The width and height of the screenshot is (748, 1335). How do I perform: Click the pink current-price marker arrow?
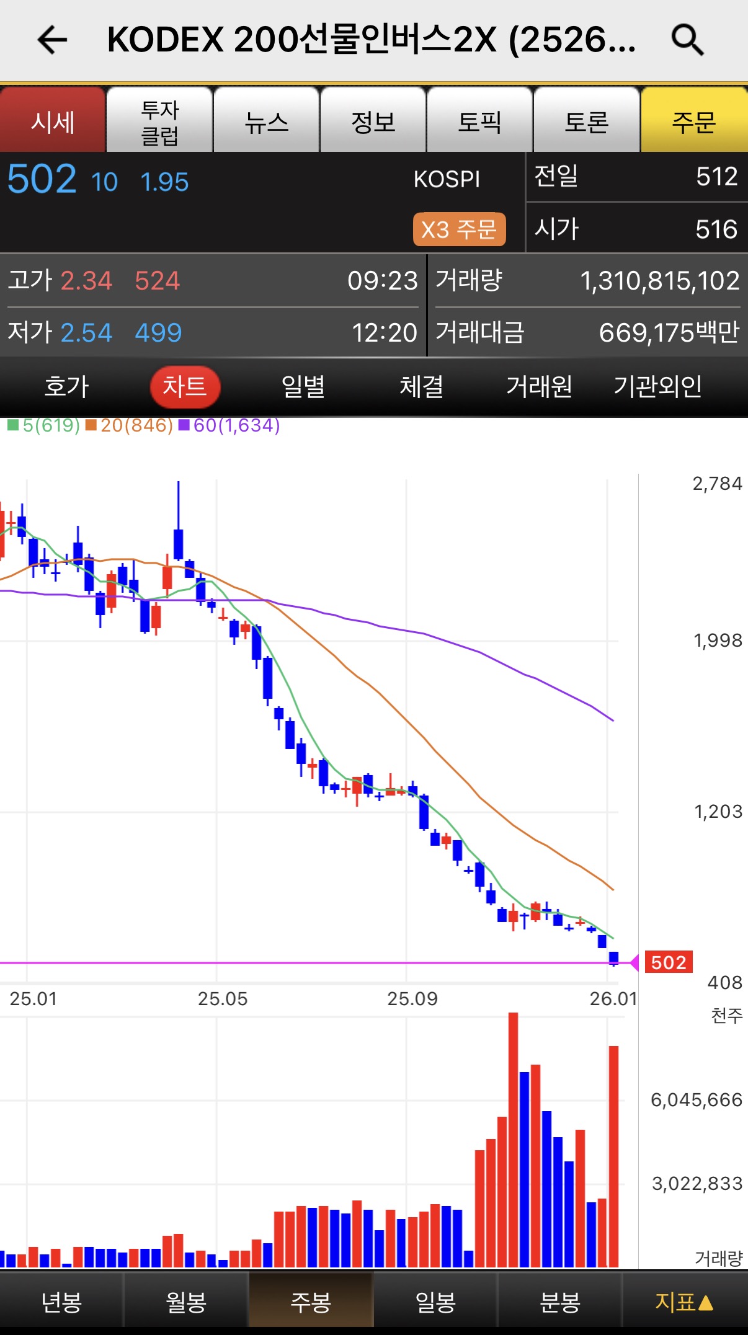tap(634, 962)
